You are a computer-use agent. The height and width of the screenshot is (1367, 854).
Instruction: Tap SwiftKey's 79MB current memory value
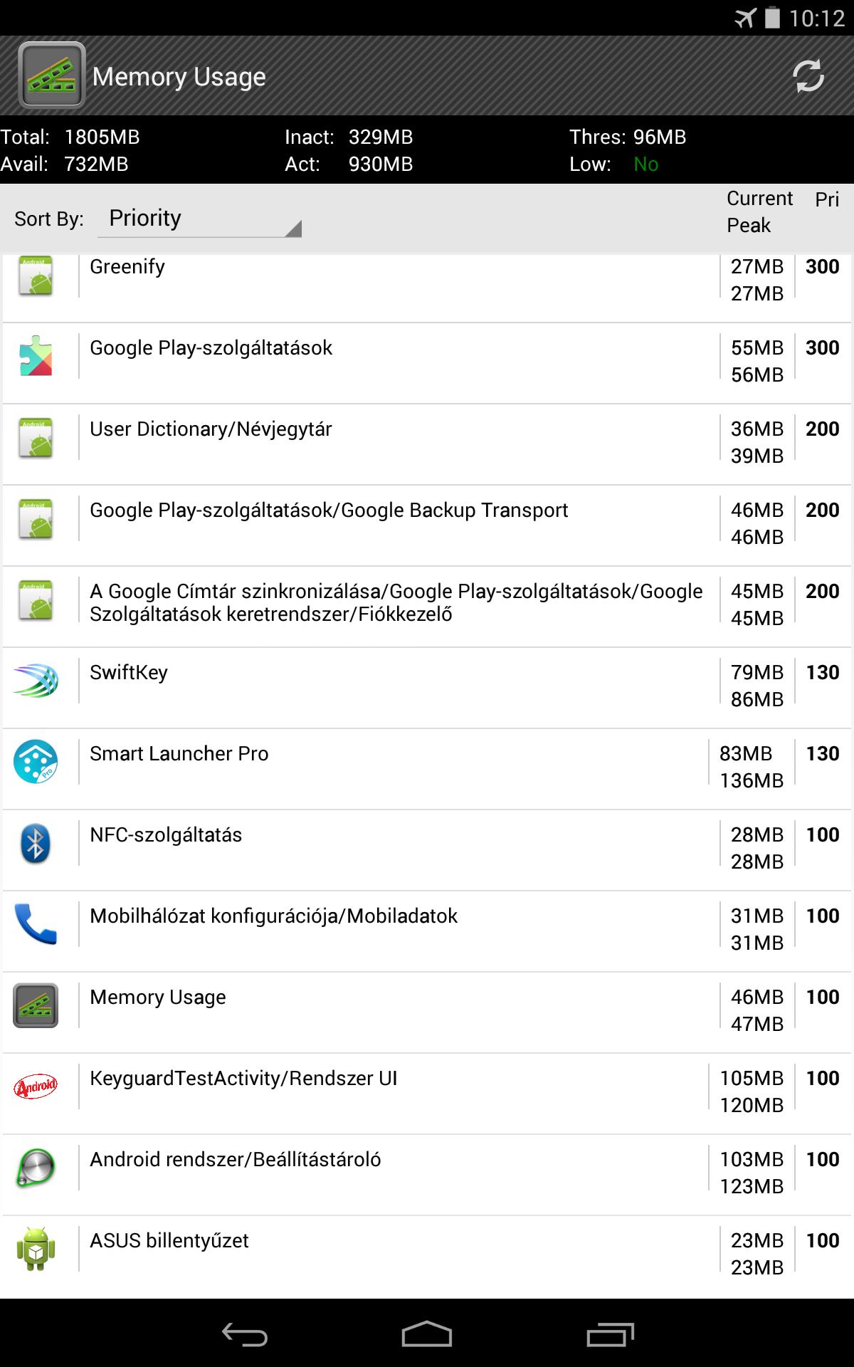757,672
